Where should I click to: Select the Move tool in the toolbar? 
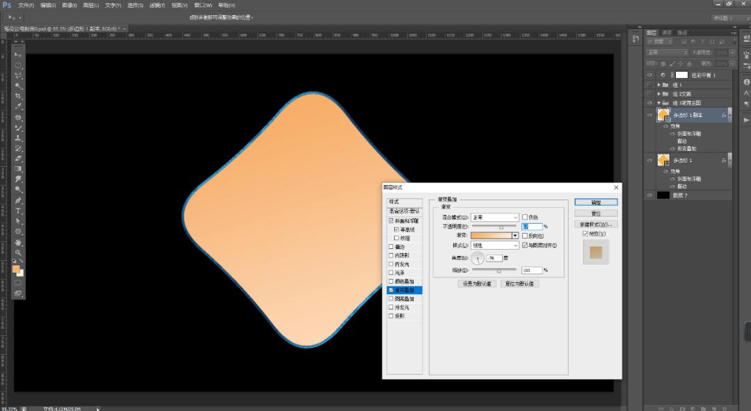18,54
